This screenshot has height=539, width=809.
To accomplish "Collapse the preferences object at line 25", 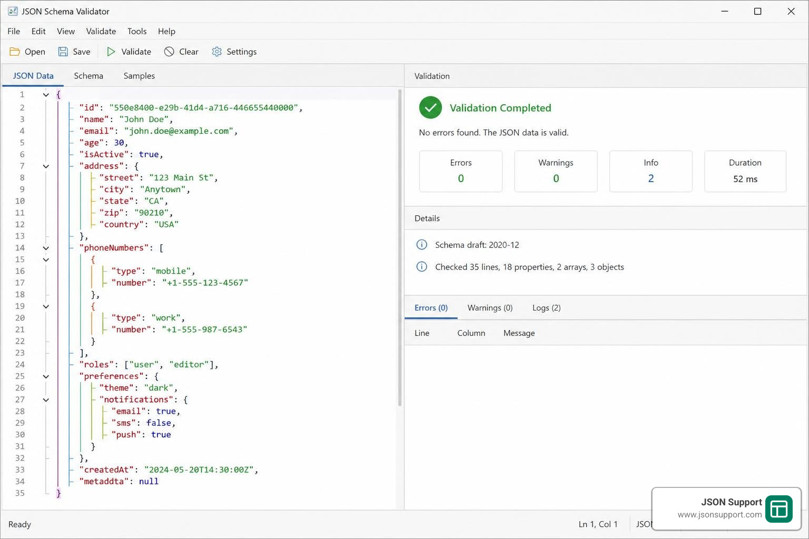I will [46, 376].
